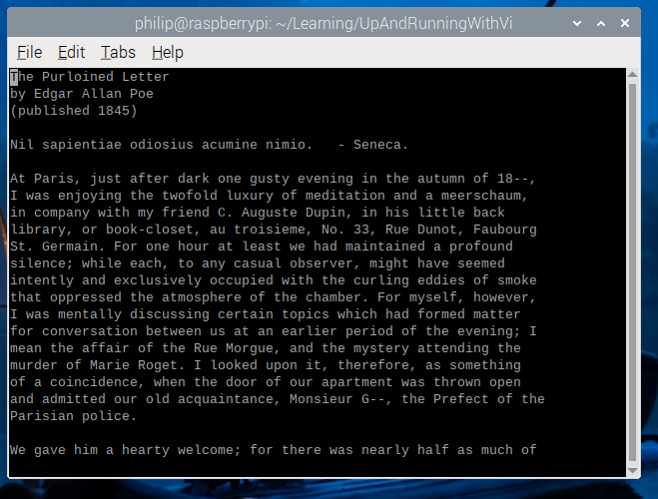The image size is (658, 499).
Task: Click the highlighted vi cursor block on 'T'
Action: pos(14,77)
